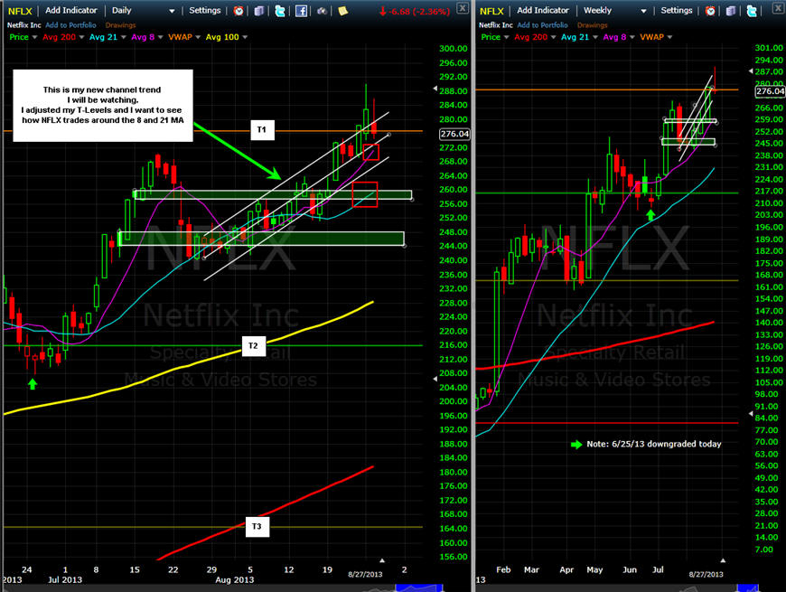Click the 276.04 current price tag in Weekly chart
Image resolution: width=786 pixels, height=592 pixels.
(x=770, y=91)
